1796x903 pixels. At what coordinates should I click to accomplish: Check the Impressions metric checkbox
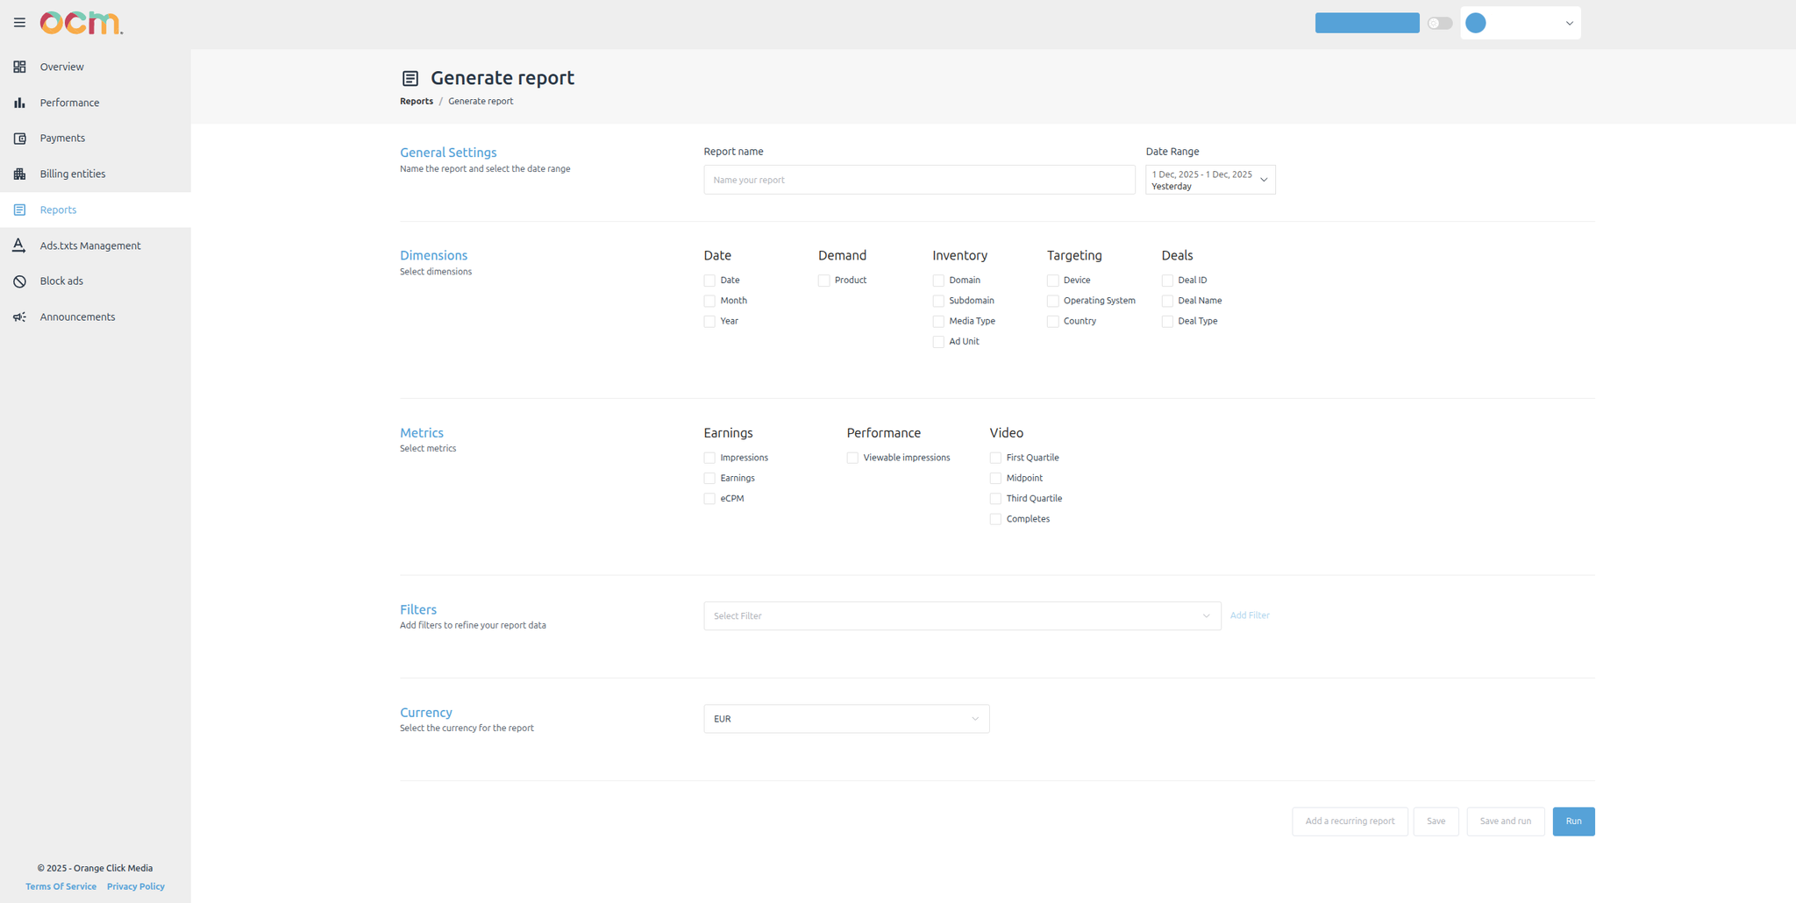pyautogui.click(x=709, y=457)
